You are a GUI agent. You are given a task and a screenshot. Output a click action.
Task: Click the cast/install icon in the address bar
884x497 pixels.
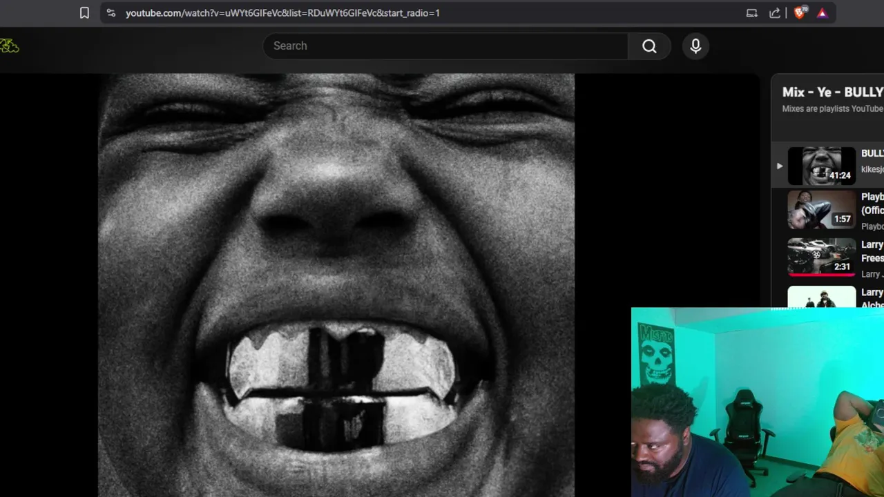coord(752,13)
